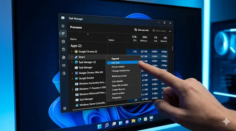Choose Oppend in the context menu
The width and height of the screenshot is (236, 131).
coord(115,59)
